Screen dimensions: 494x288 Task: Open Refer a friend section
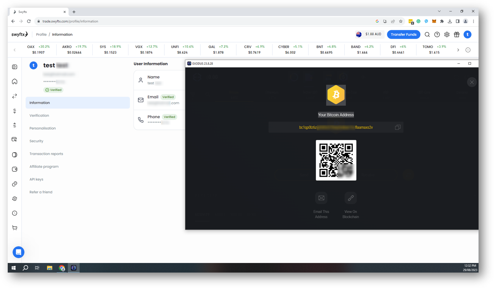tap(41, 192)
